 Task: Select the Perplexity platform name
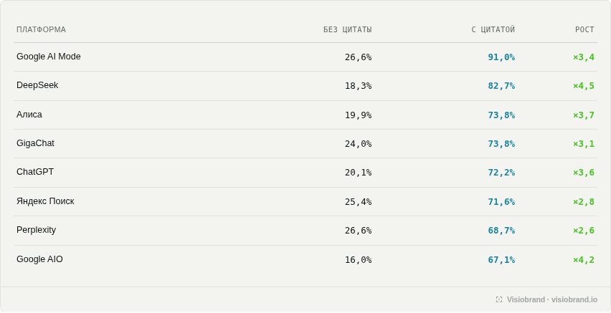point(36,230)
